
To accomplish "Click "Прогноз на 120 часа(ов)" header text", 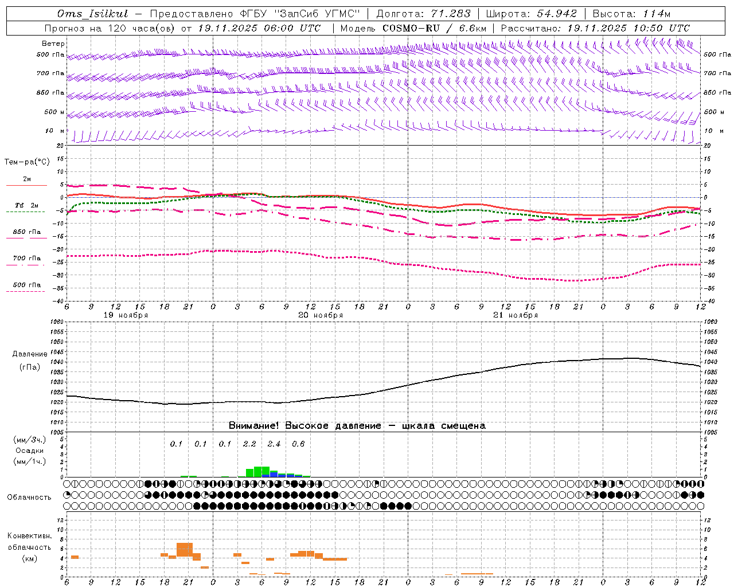I will [110, 28].
